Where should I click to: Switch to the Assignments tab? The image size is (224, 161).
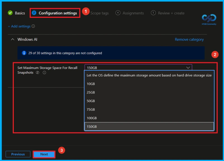(x=133, y=13)
